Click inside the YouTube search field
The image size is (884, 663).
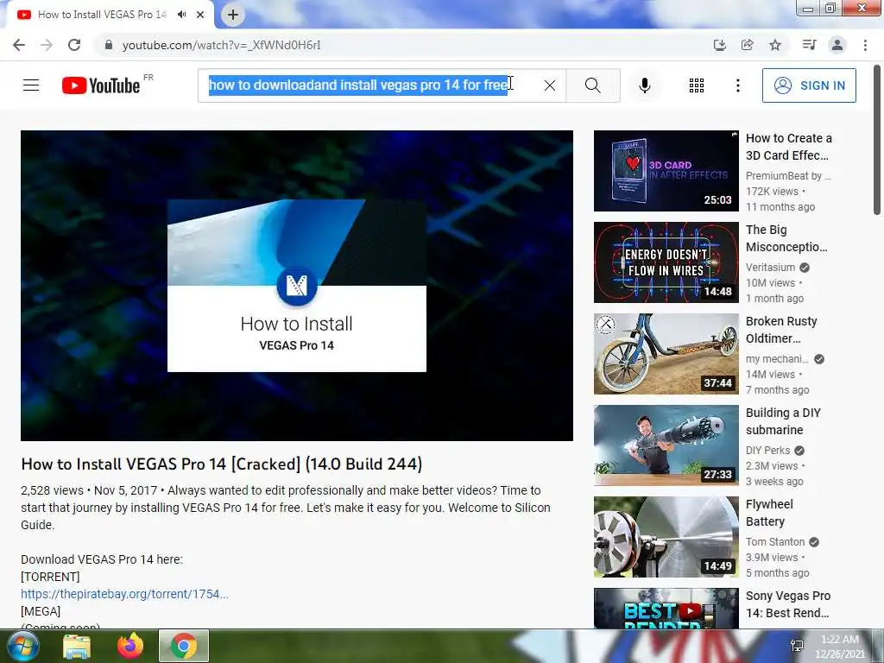(x=382, y=85)
